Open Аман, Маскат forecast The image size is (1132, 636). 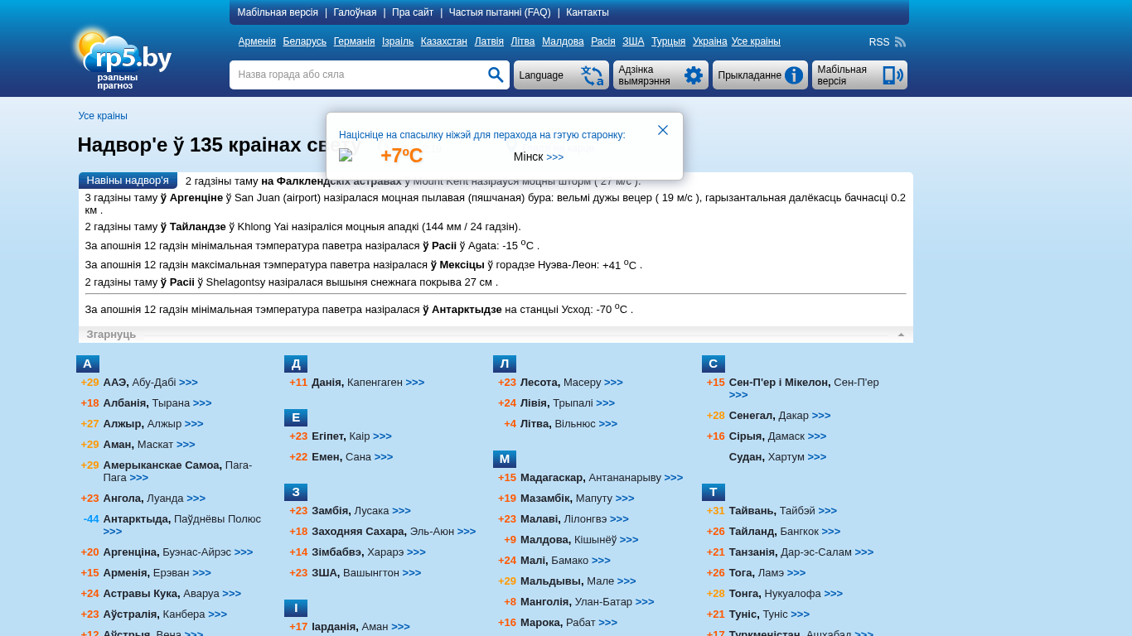tap(149, 445)
